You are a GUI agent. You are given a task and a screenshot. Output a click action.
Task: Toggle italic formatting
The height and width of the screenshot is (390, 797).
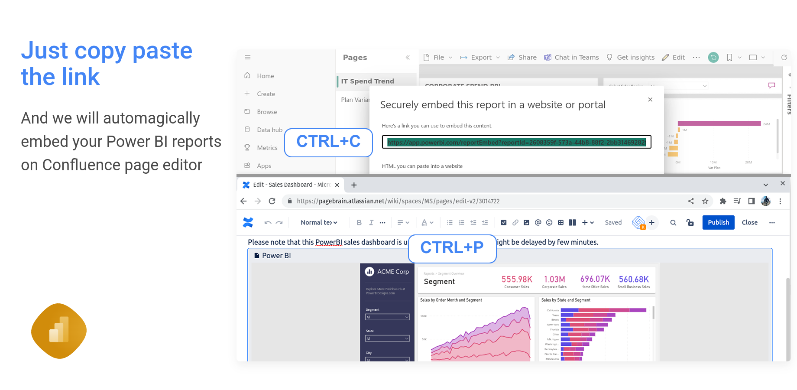(371, 222)
